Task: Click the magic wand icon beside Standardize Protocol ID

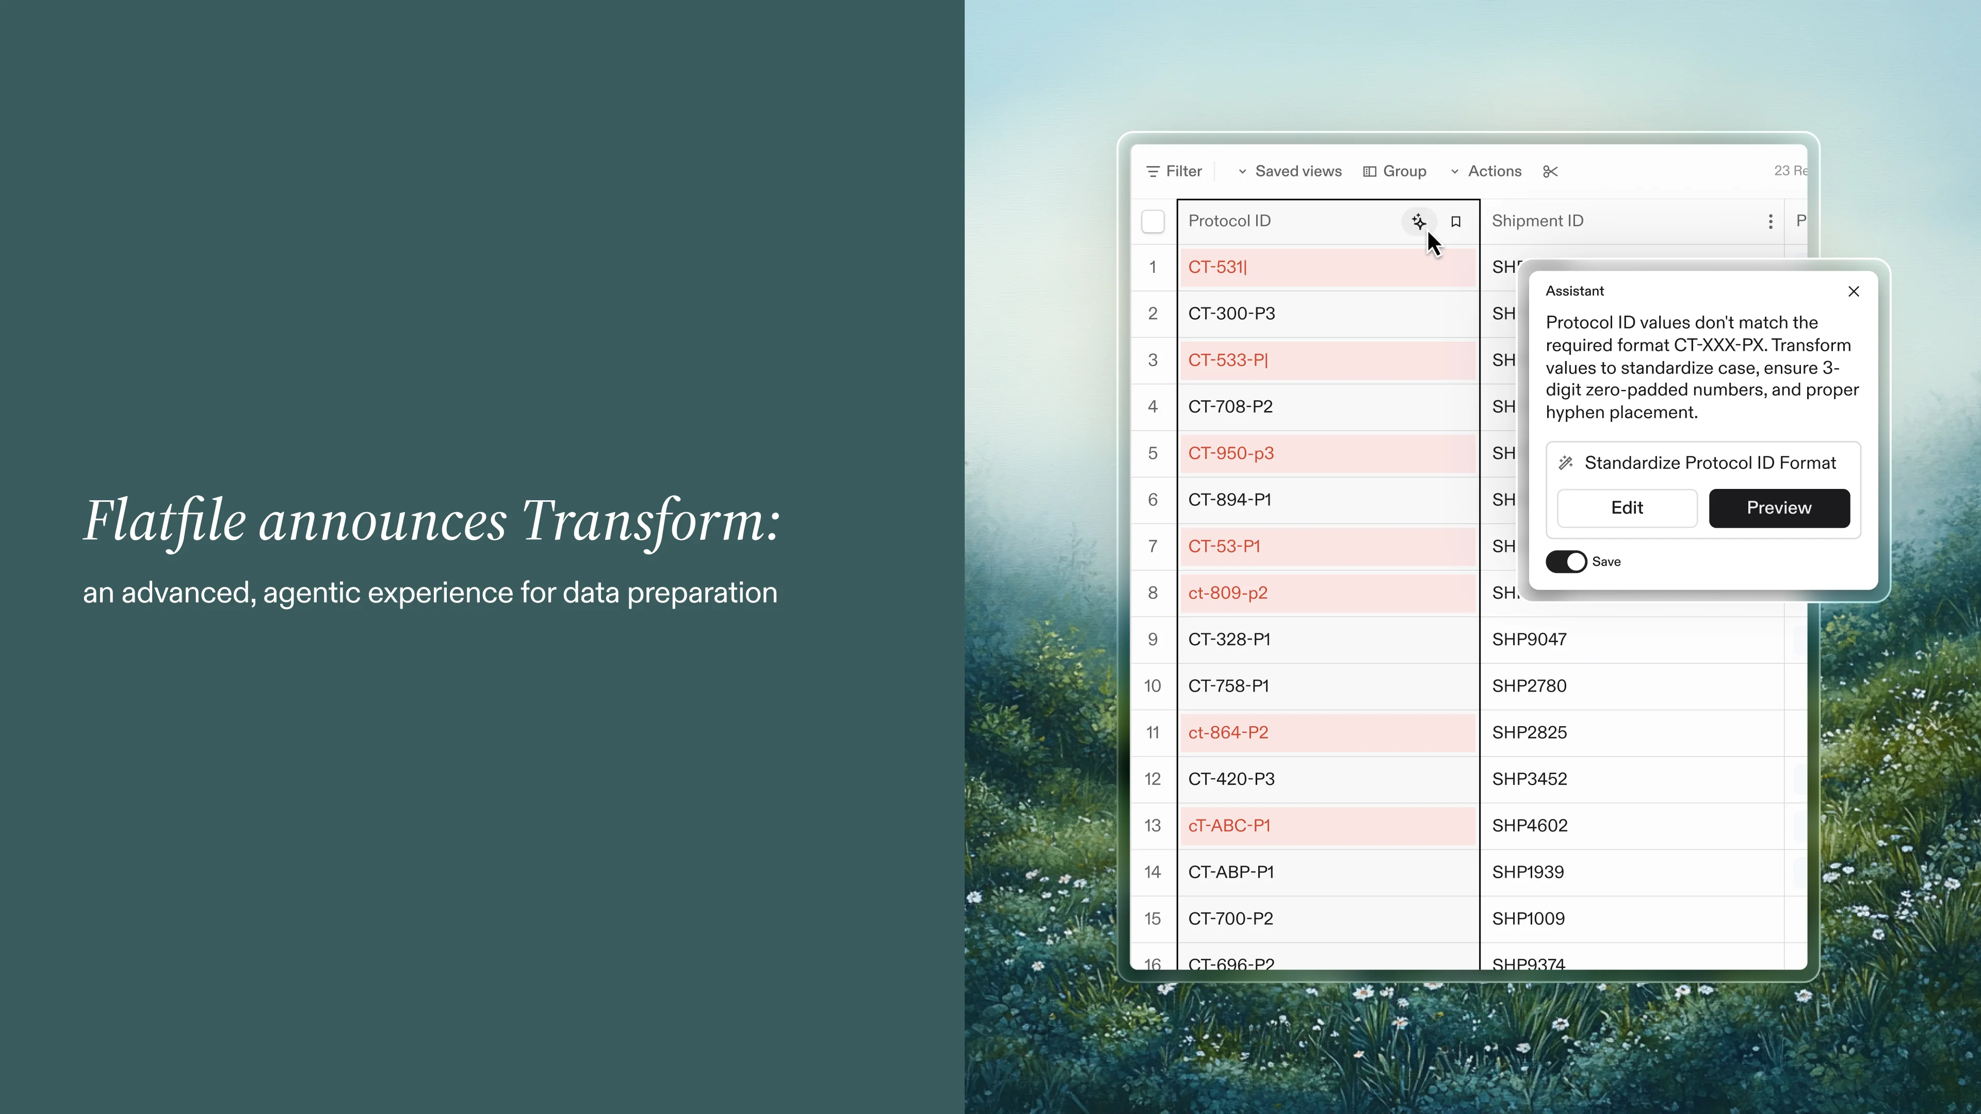Action: 1566,463
